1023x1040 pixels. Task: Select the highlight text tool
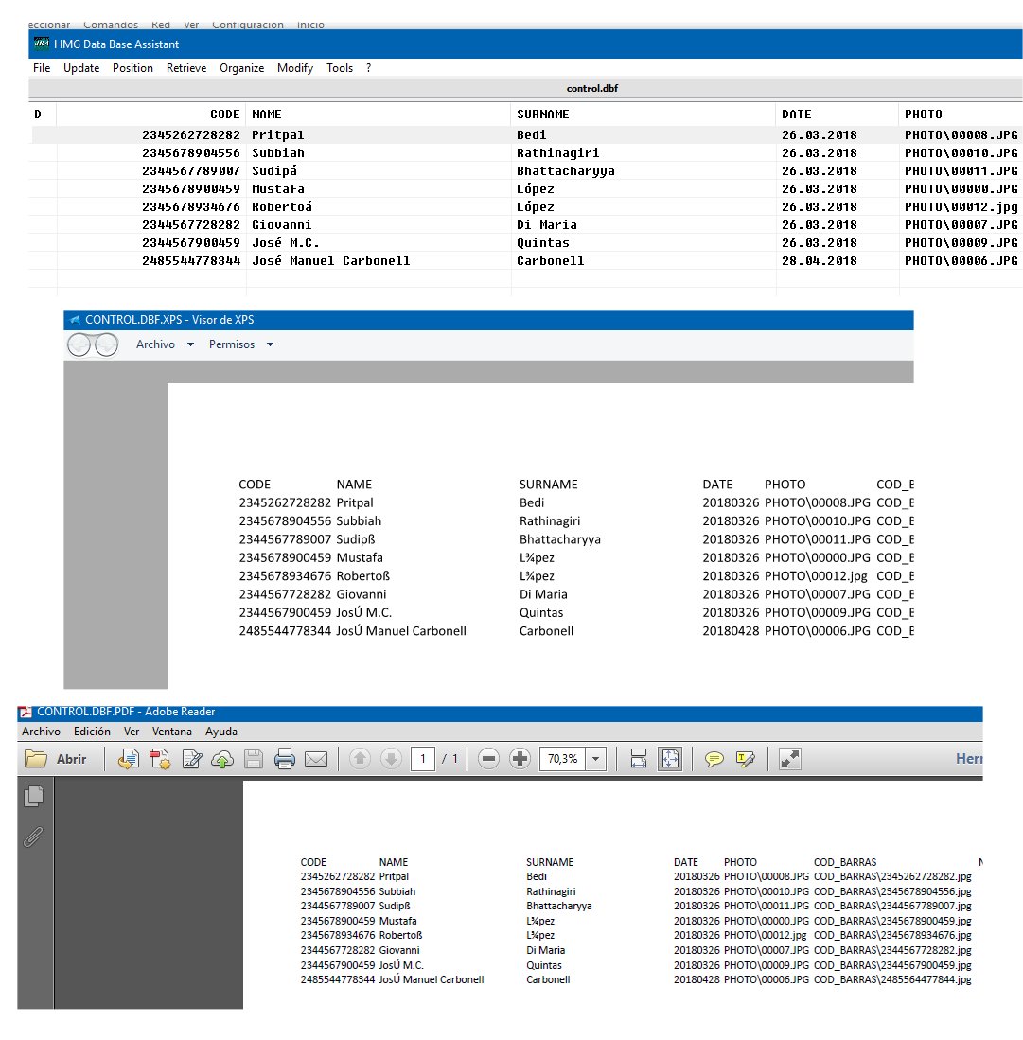coord(746,759)
